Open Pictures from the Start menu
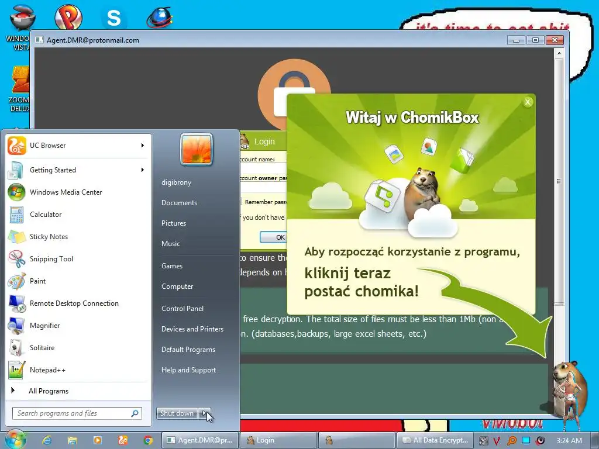This screenshot has height=449, width=599. [x=173, y=223]
